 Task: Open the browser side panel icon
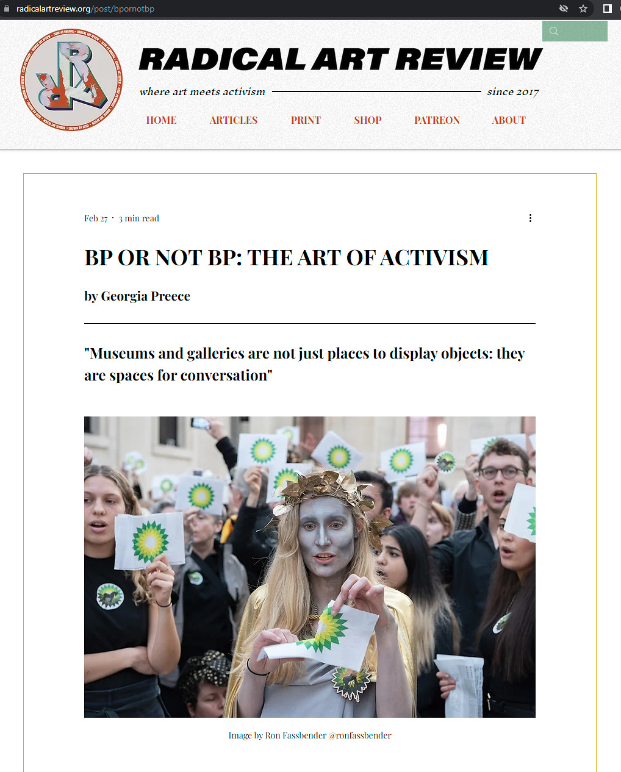608,9
